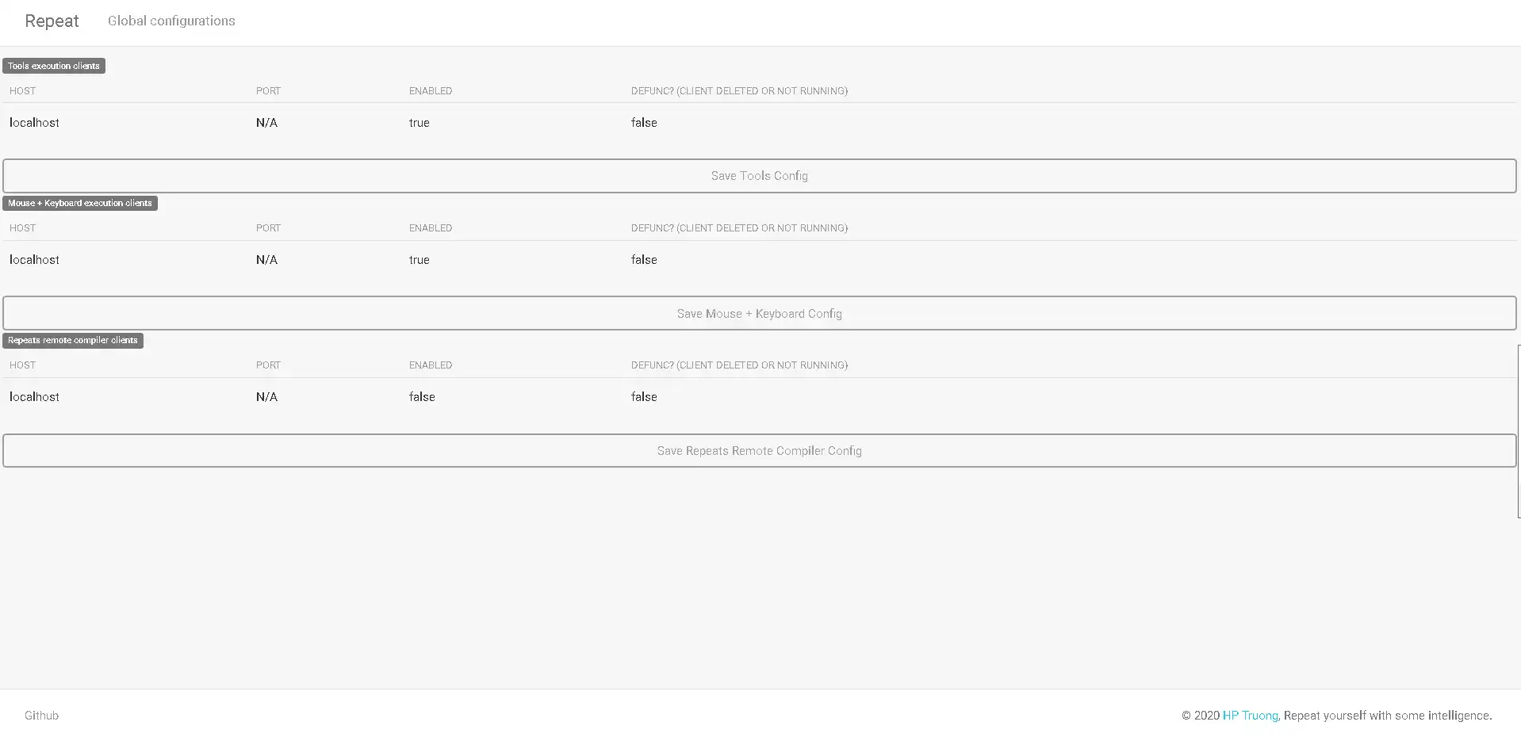Click the N/A port in Mouse + Keyboard row
This screenshot has height=741, width=1521.
tap(266, 260)
